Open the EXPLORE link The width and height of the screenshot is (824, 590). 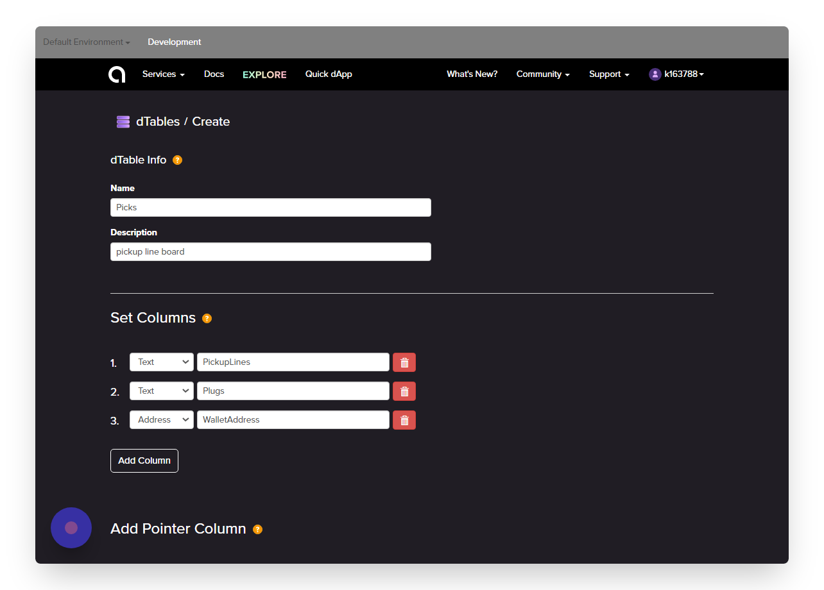[x=264, y=74]
